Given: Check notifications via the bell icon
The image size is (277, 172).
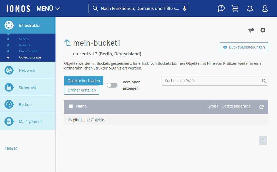Looking at the screenshot, I should point(250,8).
